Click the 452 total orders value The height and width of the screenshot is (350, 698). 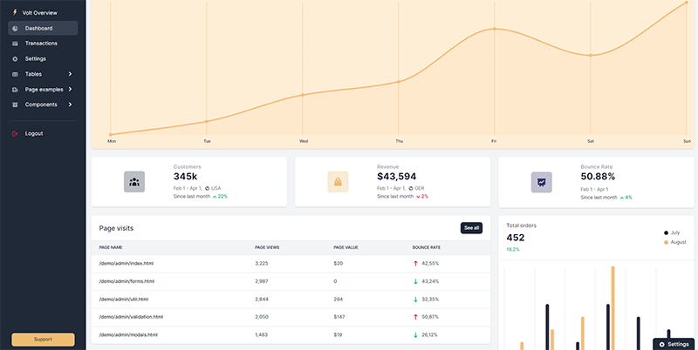coord(516,238)
